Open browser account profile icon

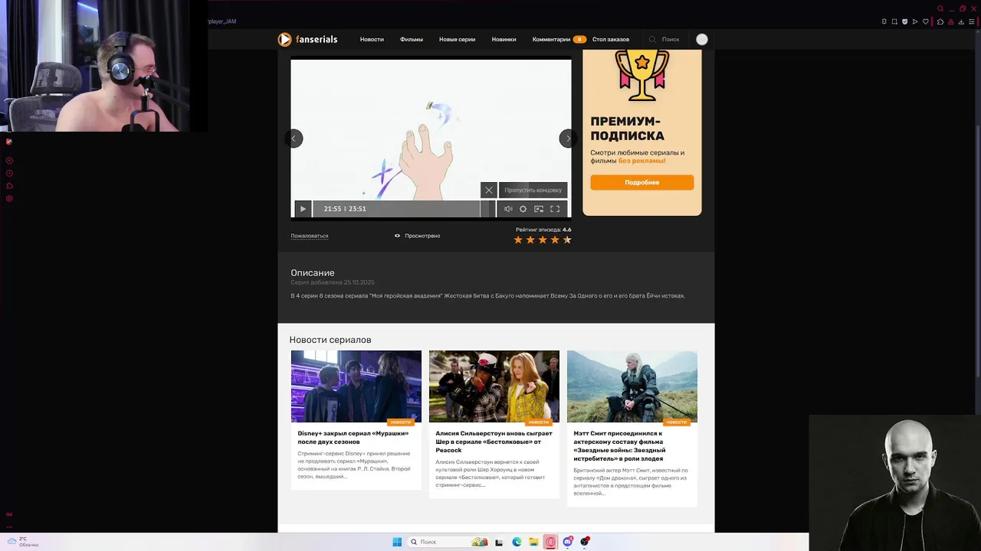[x=950, y=21]
